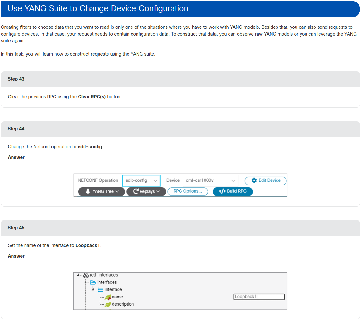Image resolution: width=361 pixels, height=320 pixels.
Task: Click the interface label in the tree
Action: click(x=113, y=290)
